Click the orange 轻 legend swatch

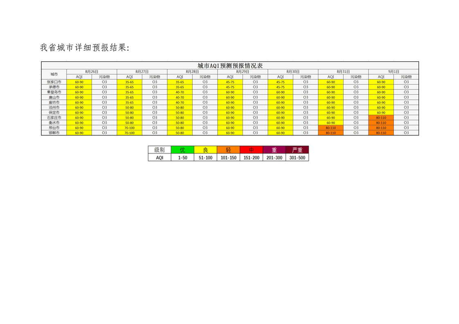tap(228, 150)
